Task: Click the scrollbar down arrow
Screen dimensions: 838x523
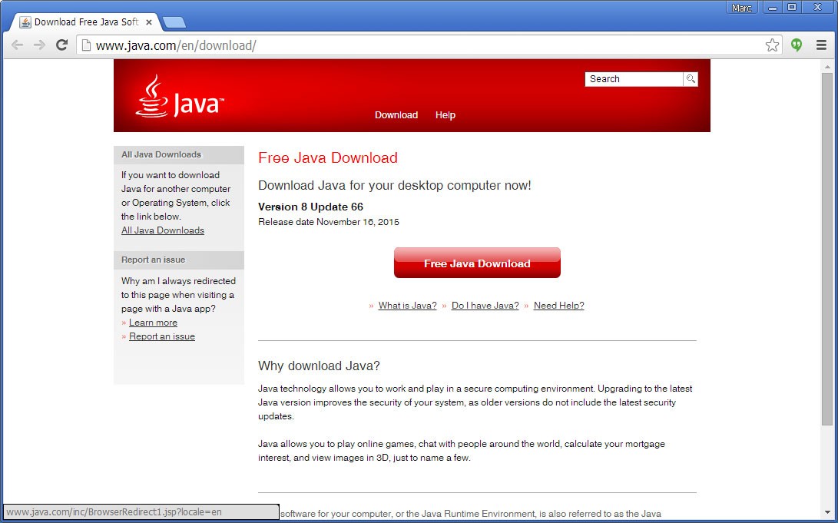Action: click(x=826, y=511)
